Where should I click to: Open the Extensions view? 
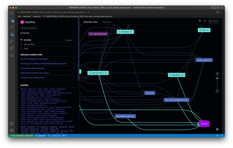click(12, 48)
